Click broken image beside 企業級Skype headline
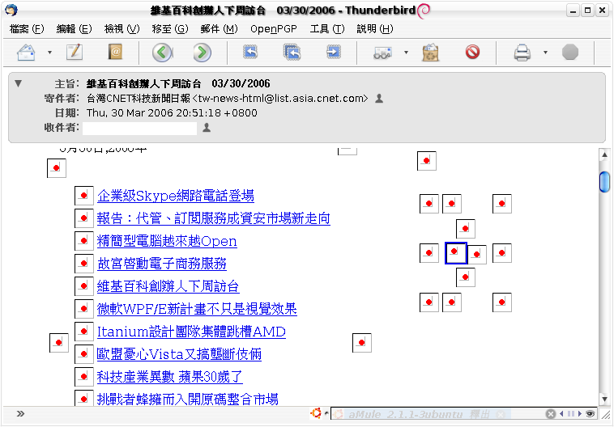 [83, 196]
